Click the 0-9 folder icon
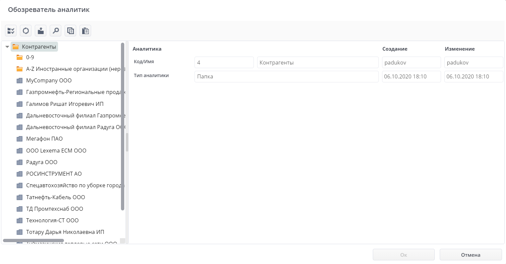This screenshot has height=264, width=506. 20,57
